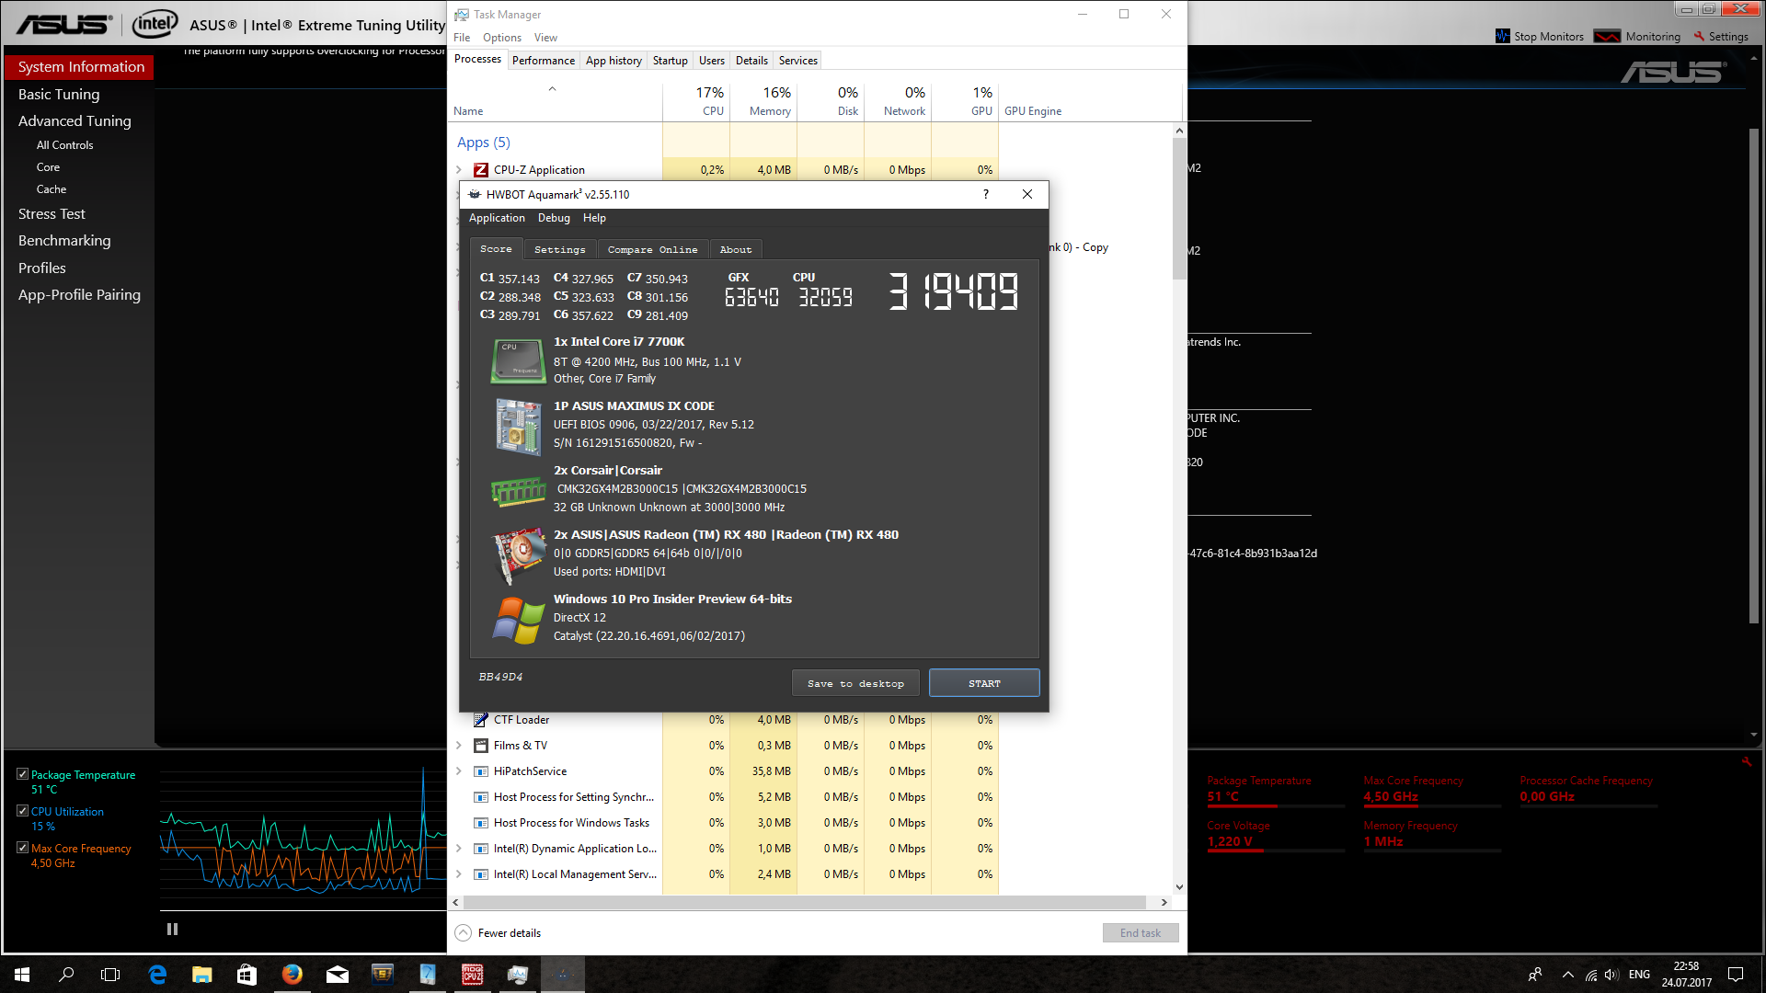Pause the XTU monitoring graph
The image size is (1766, 993).
[172, 930]
